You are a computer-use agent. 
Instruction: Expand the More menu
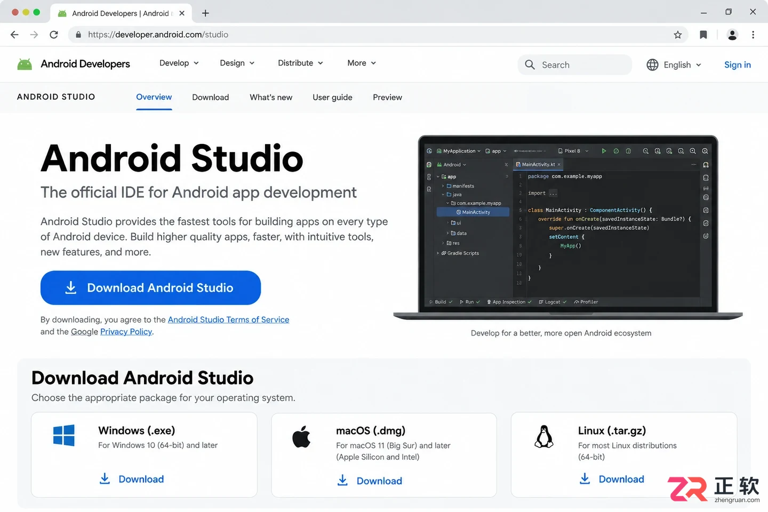pos(362,63)
